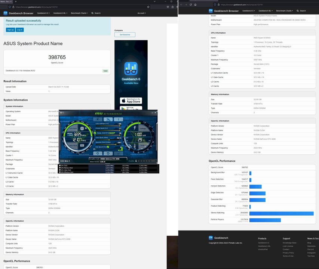319x269 pixels.
Task: Click the Set Baseline button
Action: [x=125, y=34]
